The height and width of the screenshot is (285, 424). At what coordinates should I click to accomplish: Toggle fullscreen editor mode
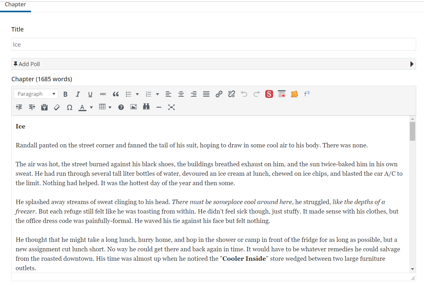point(171,107)
